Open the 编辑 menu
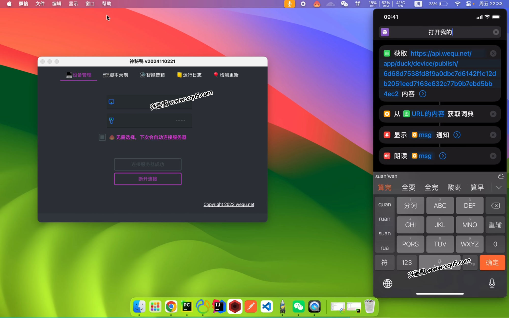 point(56,4)
